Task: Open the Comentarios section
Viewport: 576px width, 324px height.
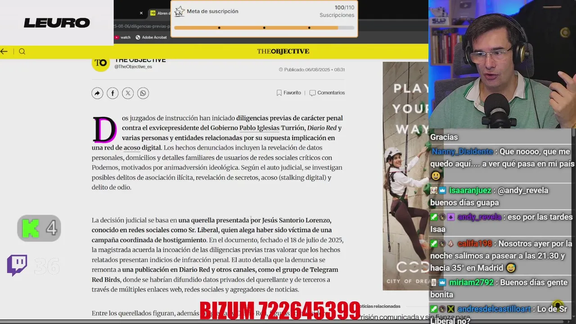Action: coord(327,93)
